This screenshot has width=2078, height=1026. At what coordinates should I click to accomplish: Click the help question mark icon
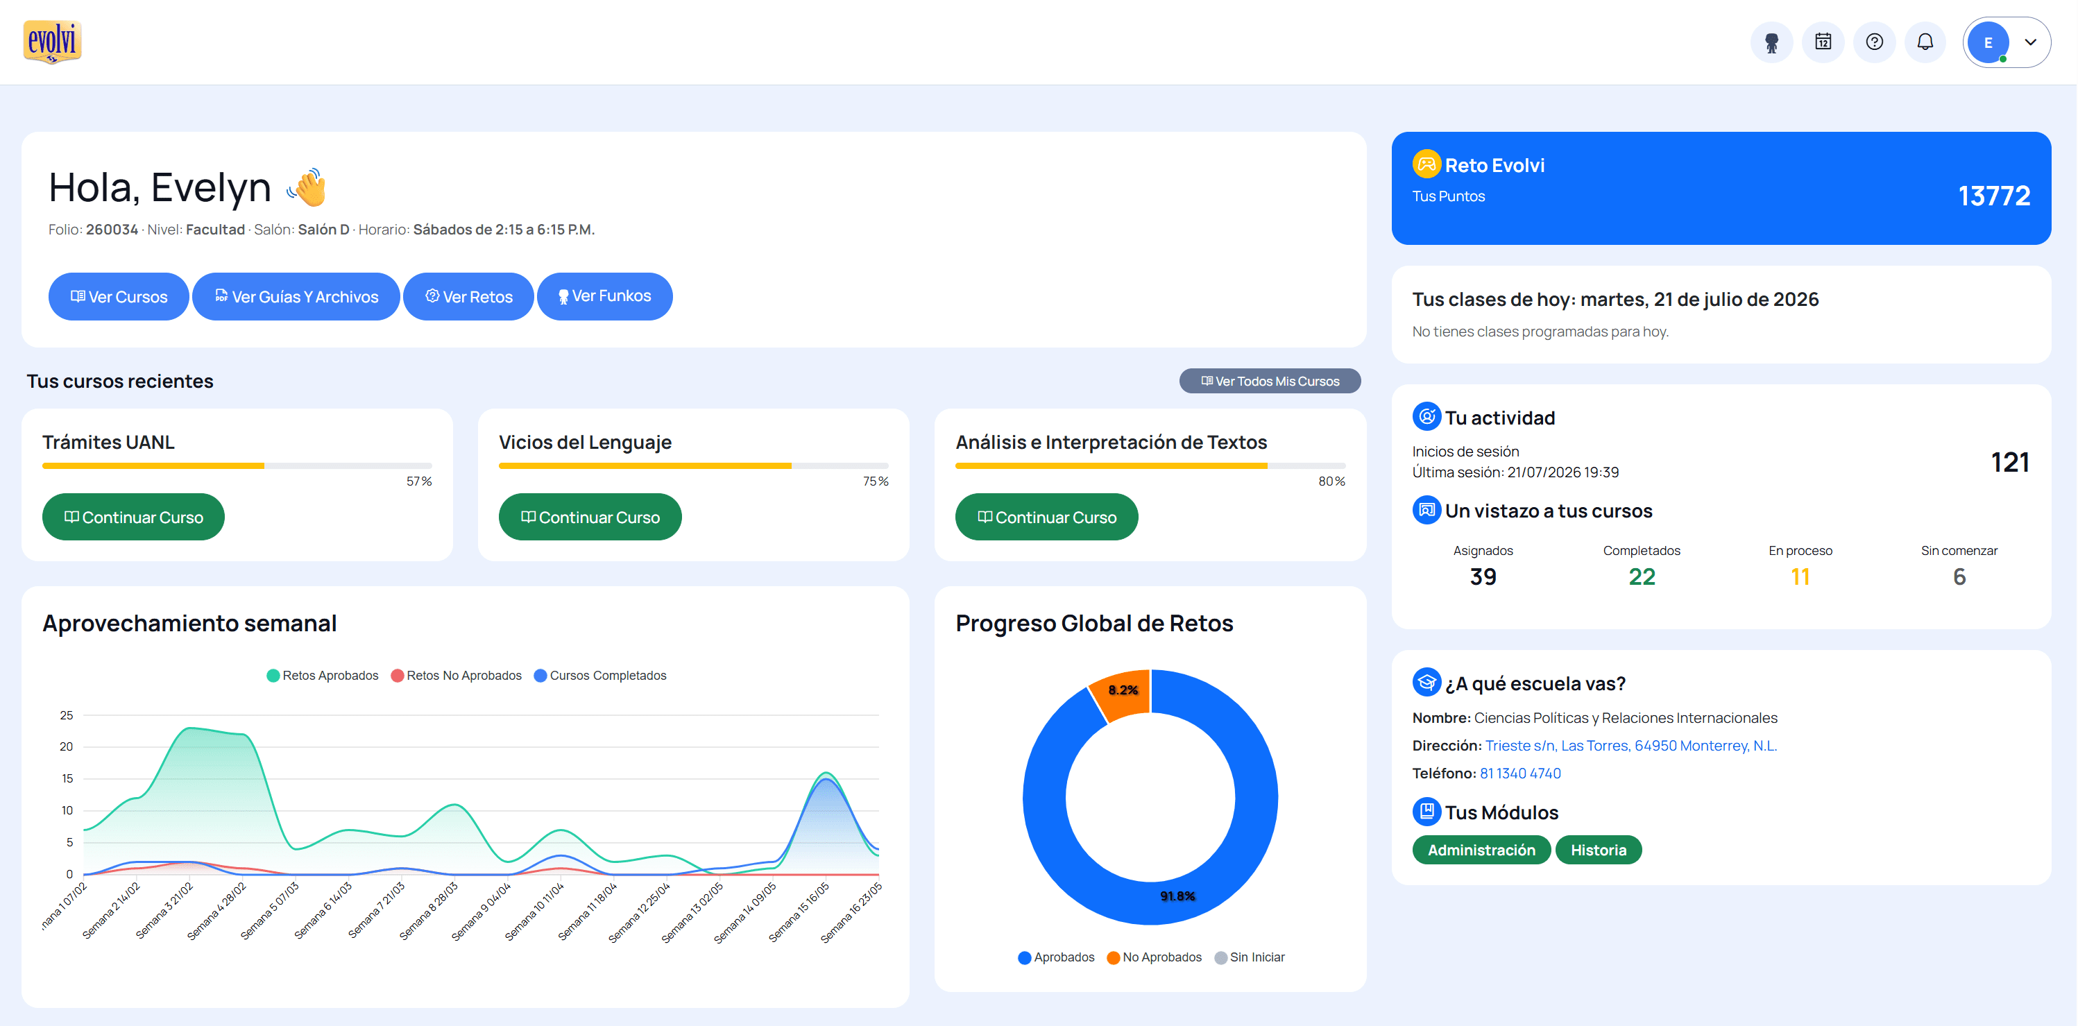click(1875, 42)
